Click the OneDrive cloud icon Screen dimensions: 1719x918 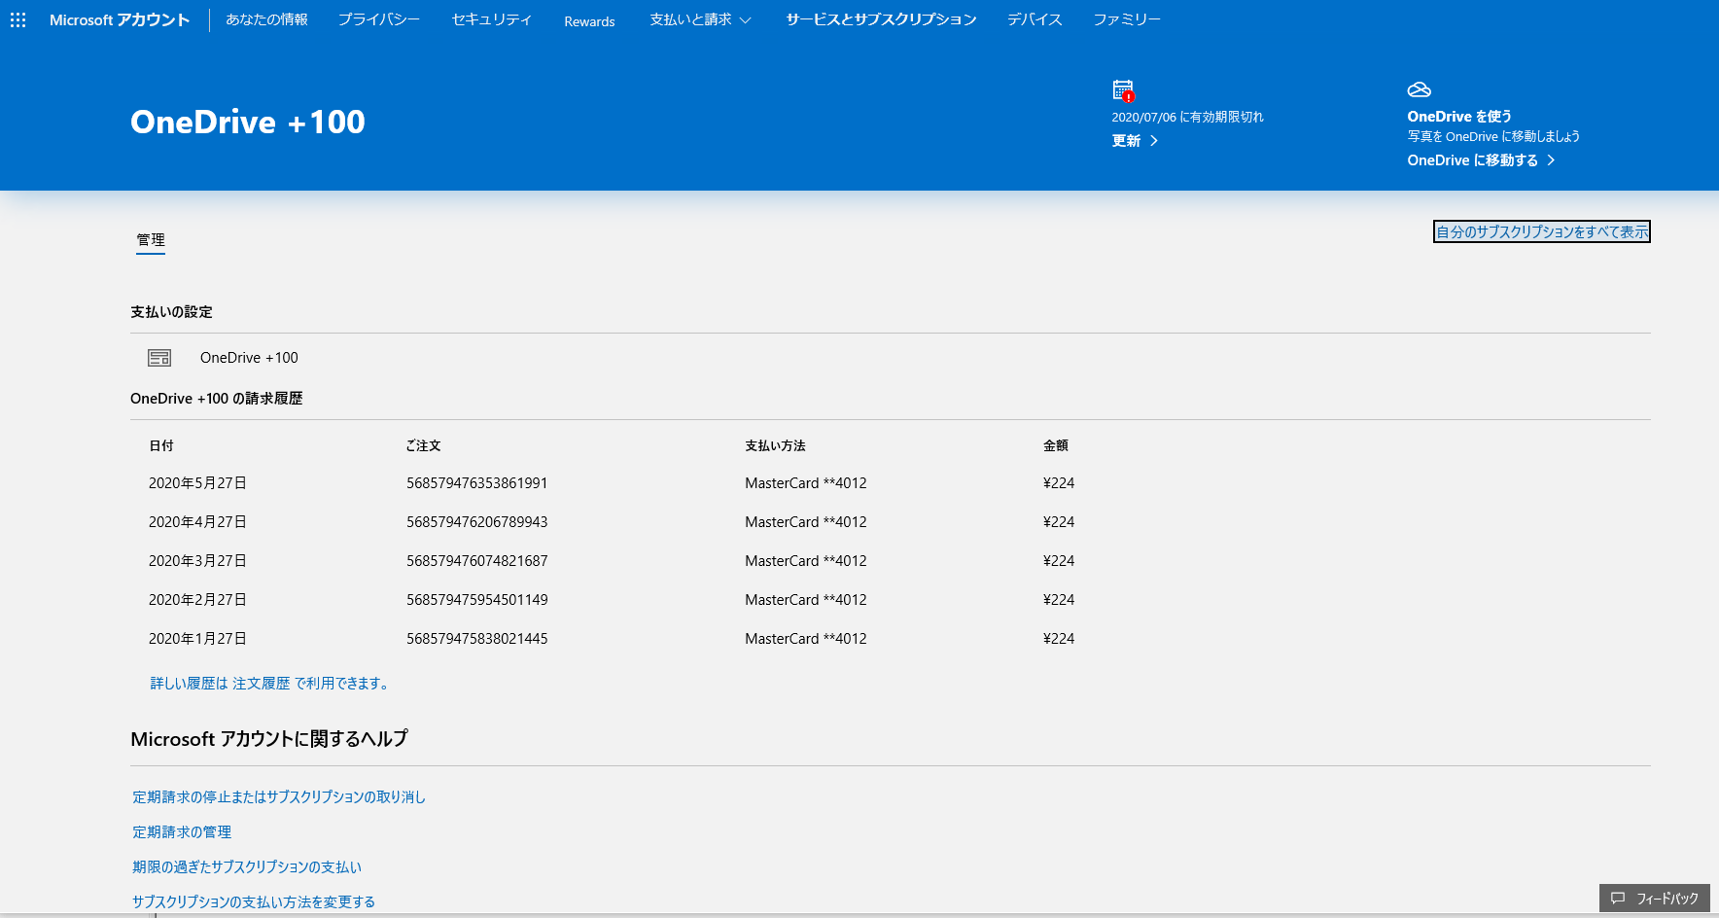pos(1420,89)
